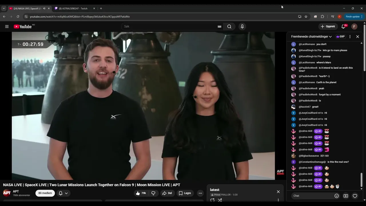Like the video with 79k likes
The width and height of the screenshot is (366, 206).
[141, 193]
